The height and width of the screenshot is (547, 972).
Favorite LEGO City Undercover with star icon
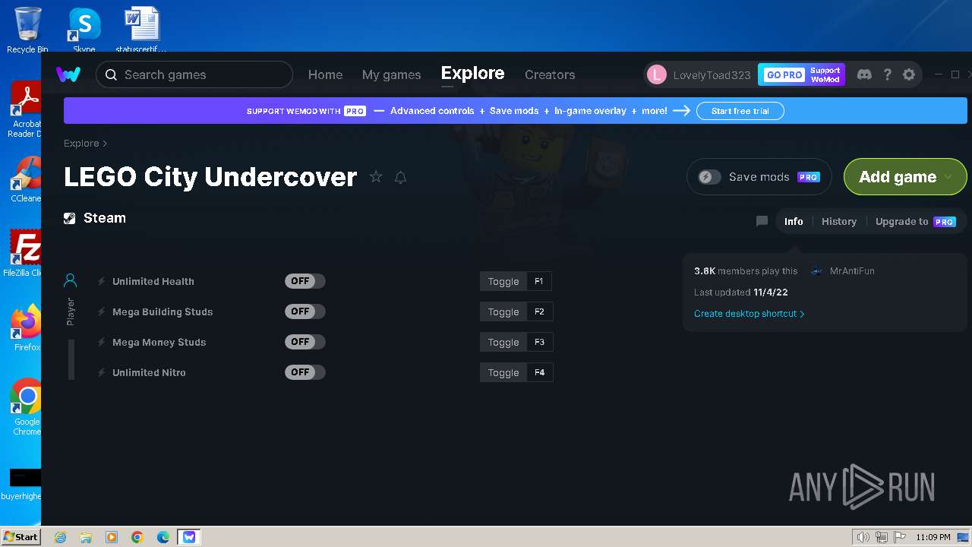point(376,177)
